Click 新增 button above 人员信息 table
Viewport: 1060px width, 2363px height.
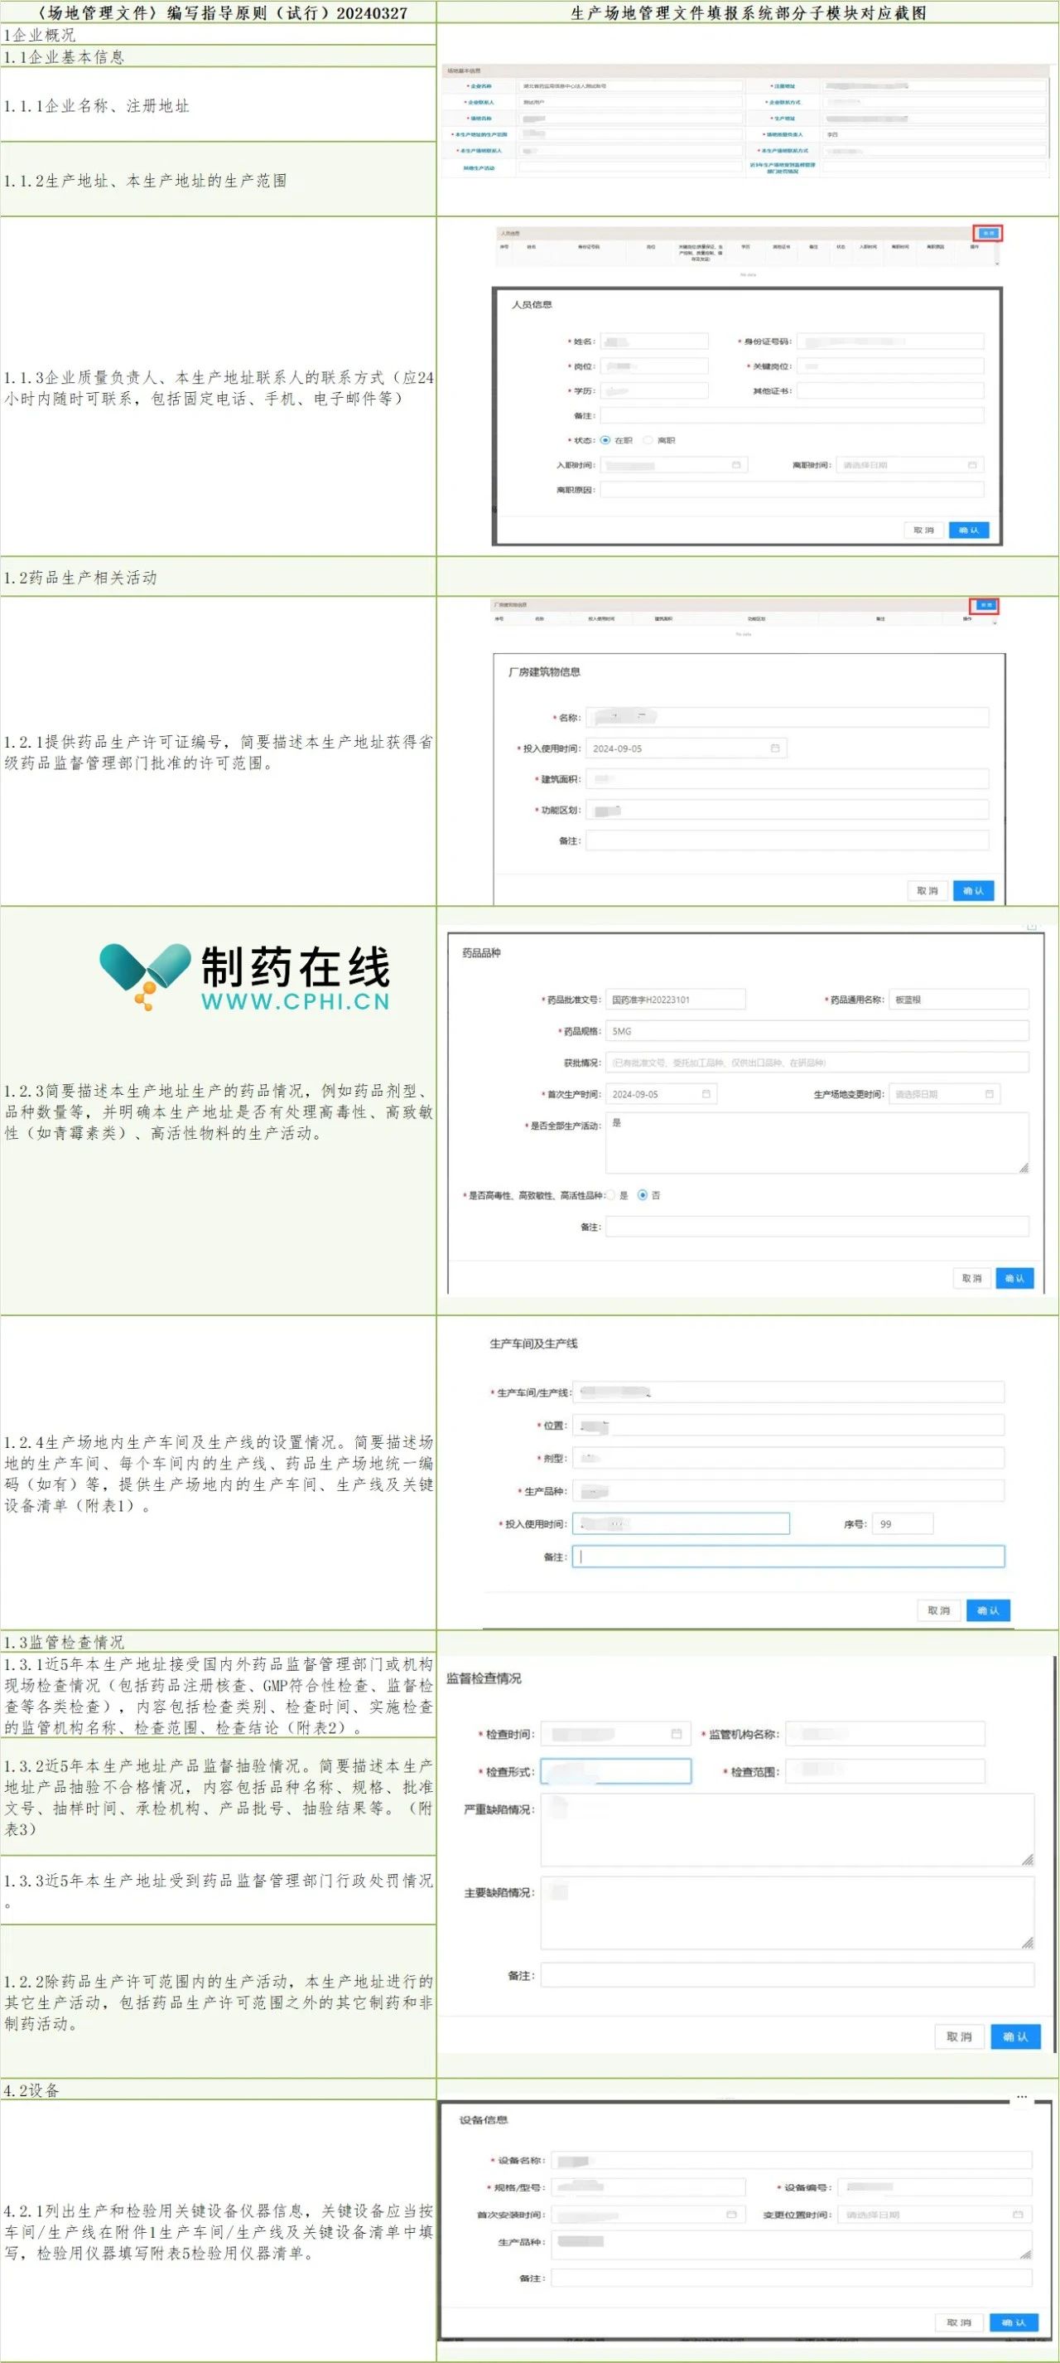tap(988, 233)
